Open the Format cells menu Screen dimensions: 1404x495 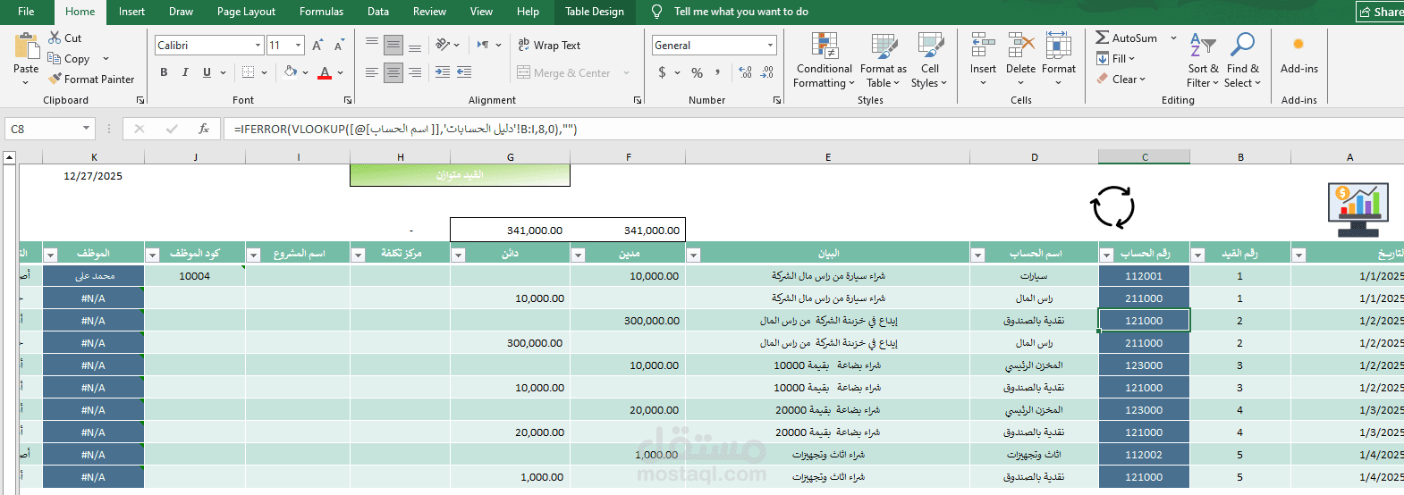click(x=1059, y=60)
